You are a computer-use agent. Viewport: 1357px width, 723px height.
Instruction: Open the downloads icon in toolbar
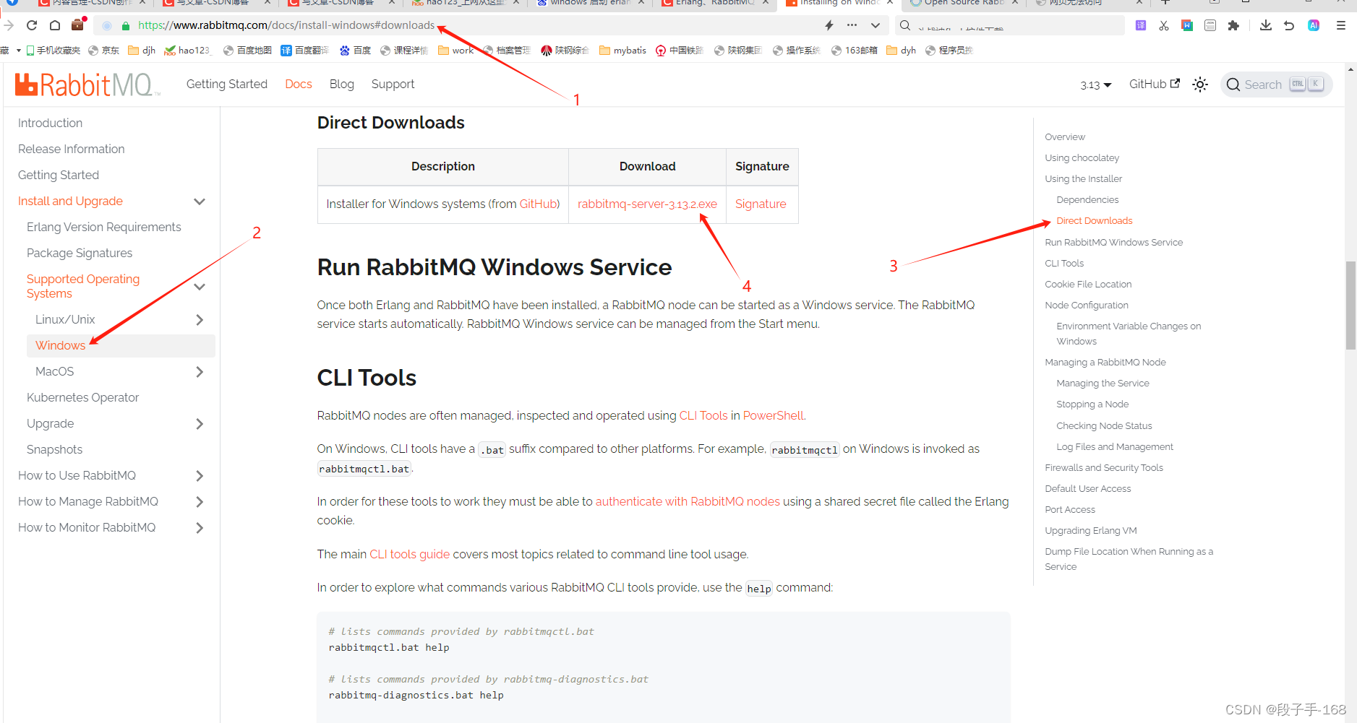[1266, 25]
